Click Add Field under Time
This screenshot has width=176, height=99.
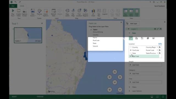click(145, 82)
